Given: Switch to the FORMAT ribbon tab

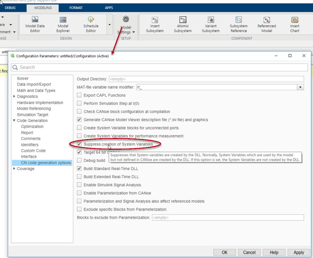Looking at the screenshot, I should point(76,8).
